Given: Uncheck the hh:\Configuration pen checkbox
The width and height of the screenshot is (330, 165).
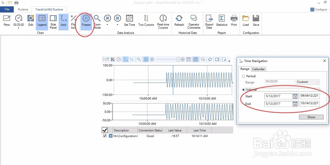Looking at the screenshot, I should click(105, 136).
